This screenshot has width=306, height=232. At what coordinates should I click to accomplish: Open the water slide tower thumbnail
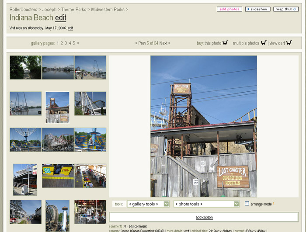(x=57, y=216)
